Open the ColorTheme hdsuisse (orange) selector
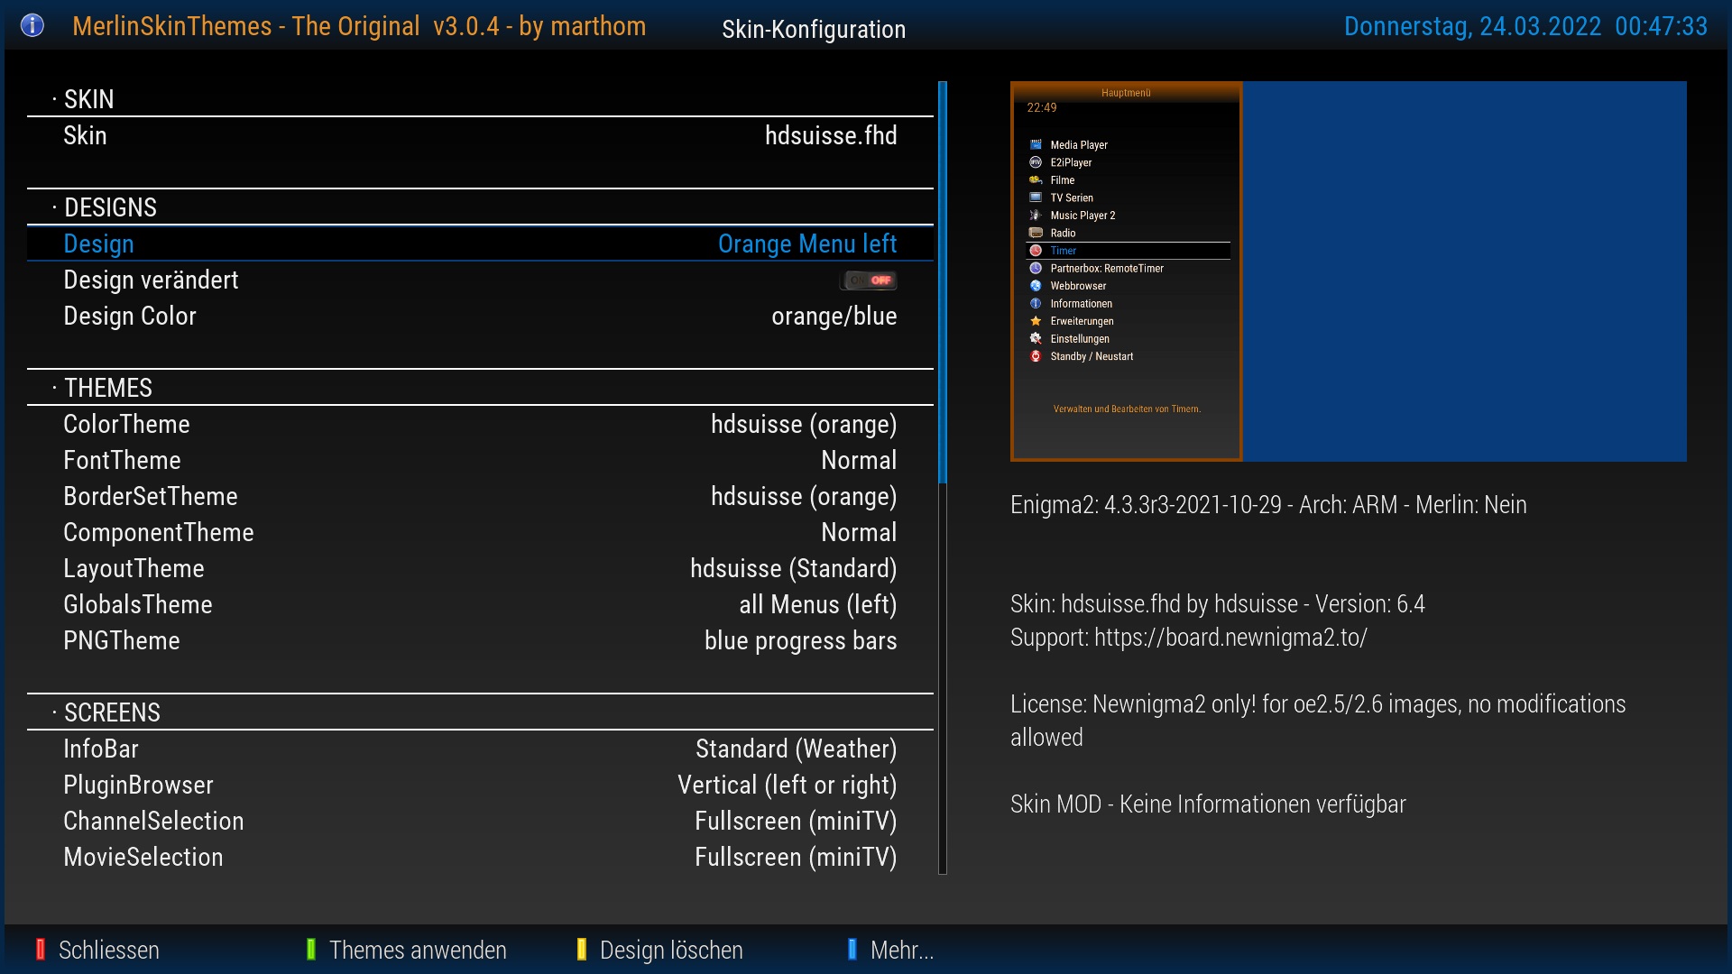Viewport: 1732px width, 974px height. coord(803,425)
